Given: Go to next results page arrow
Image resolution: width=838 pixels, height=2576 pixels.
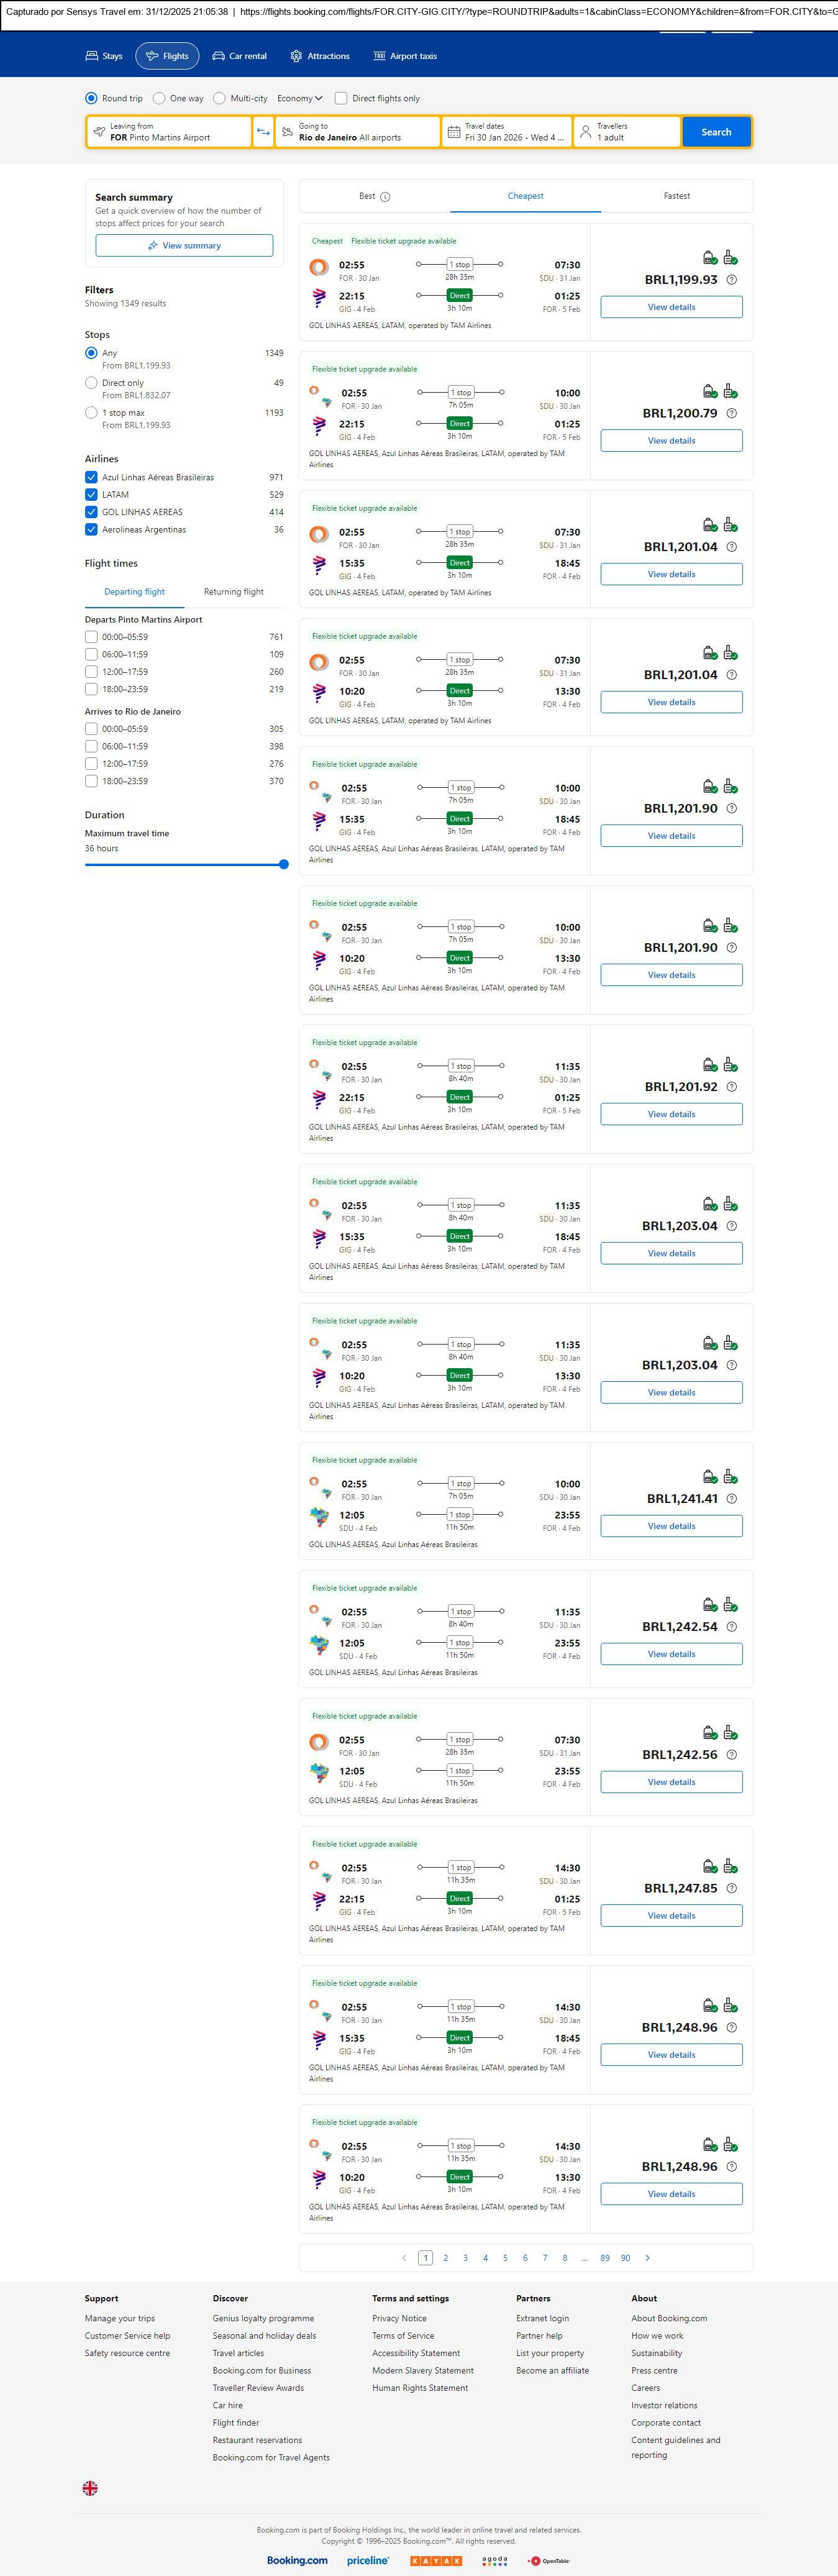Looking at the screenshot, I should [647, 2257].
